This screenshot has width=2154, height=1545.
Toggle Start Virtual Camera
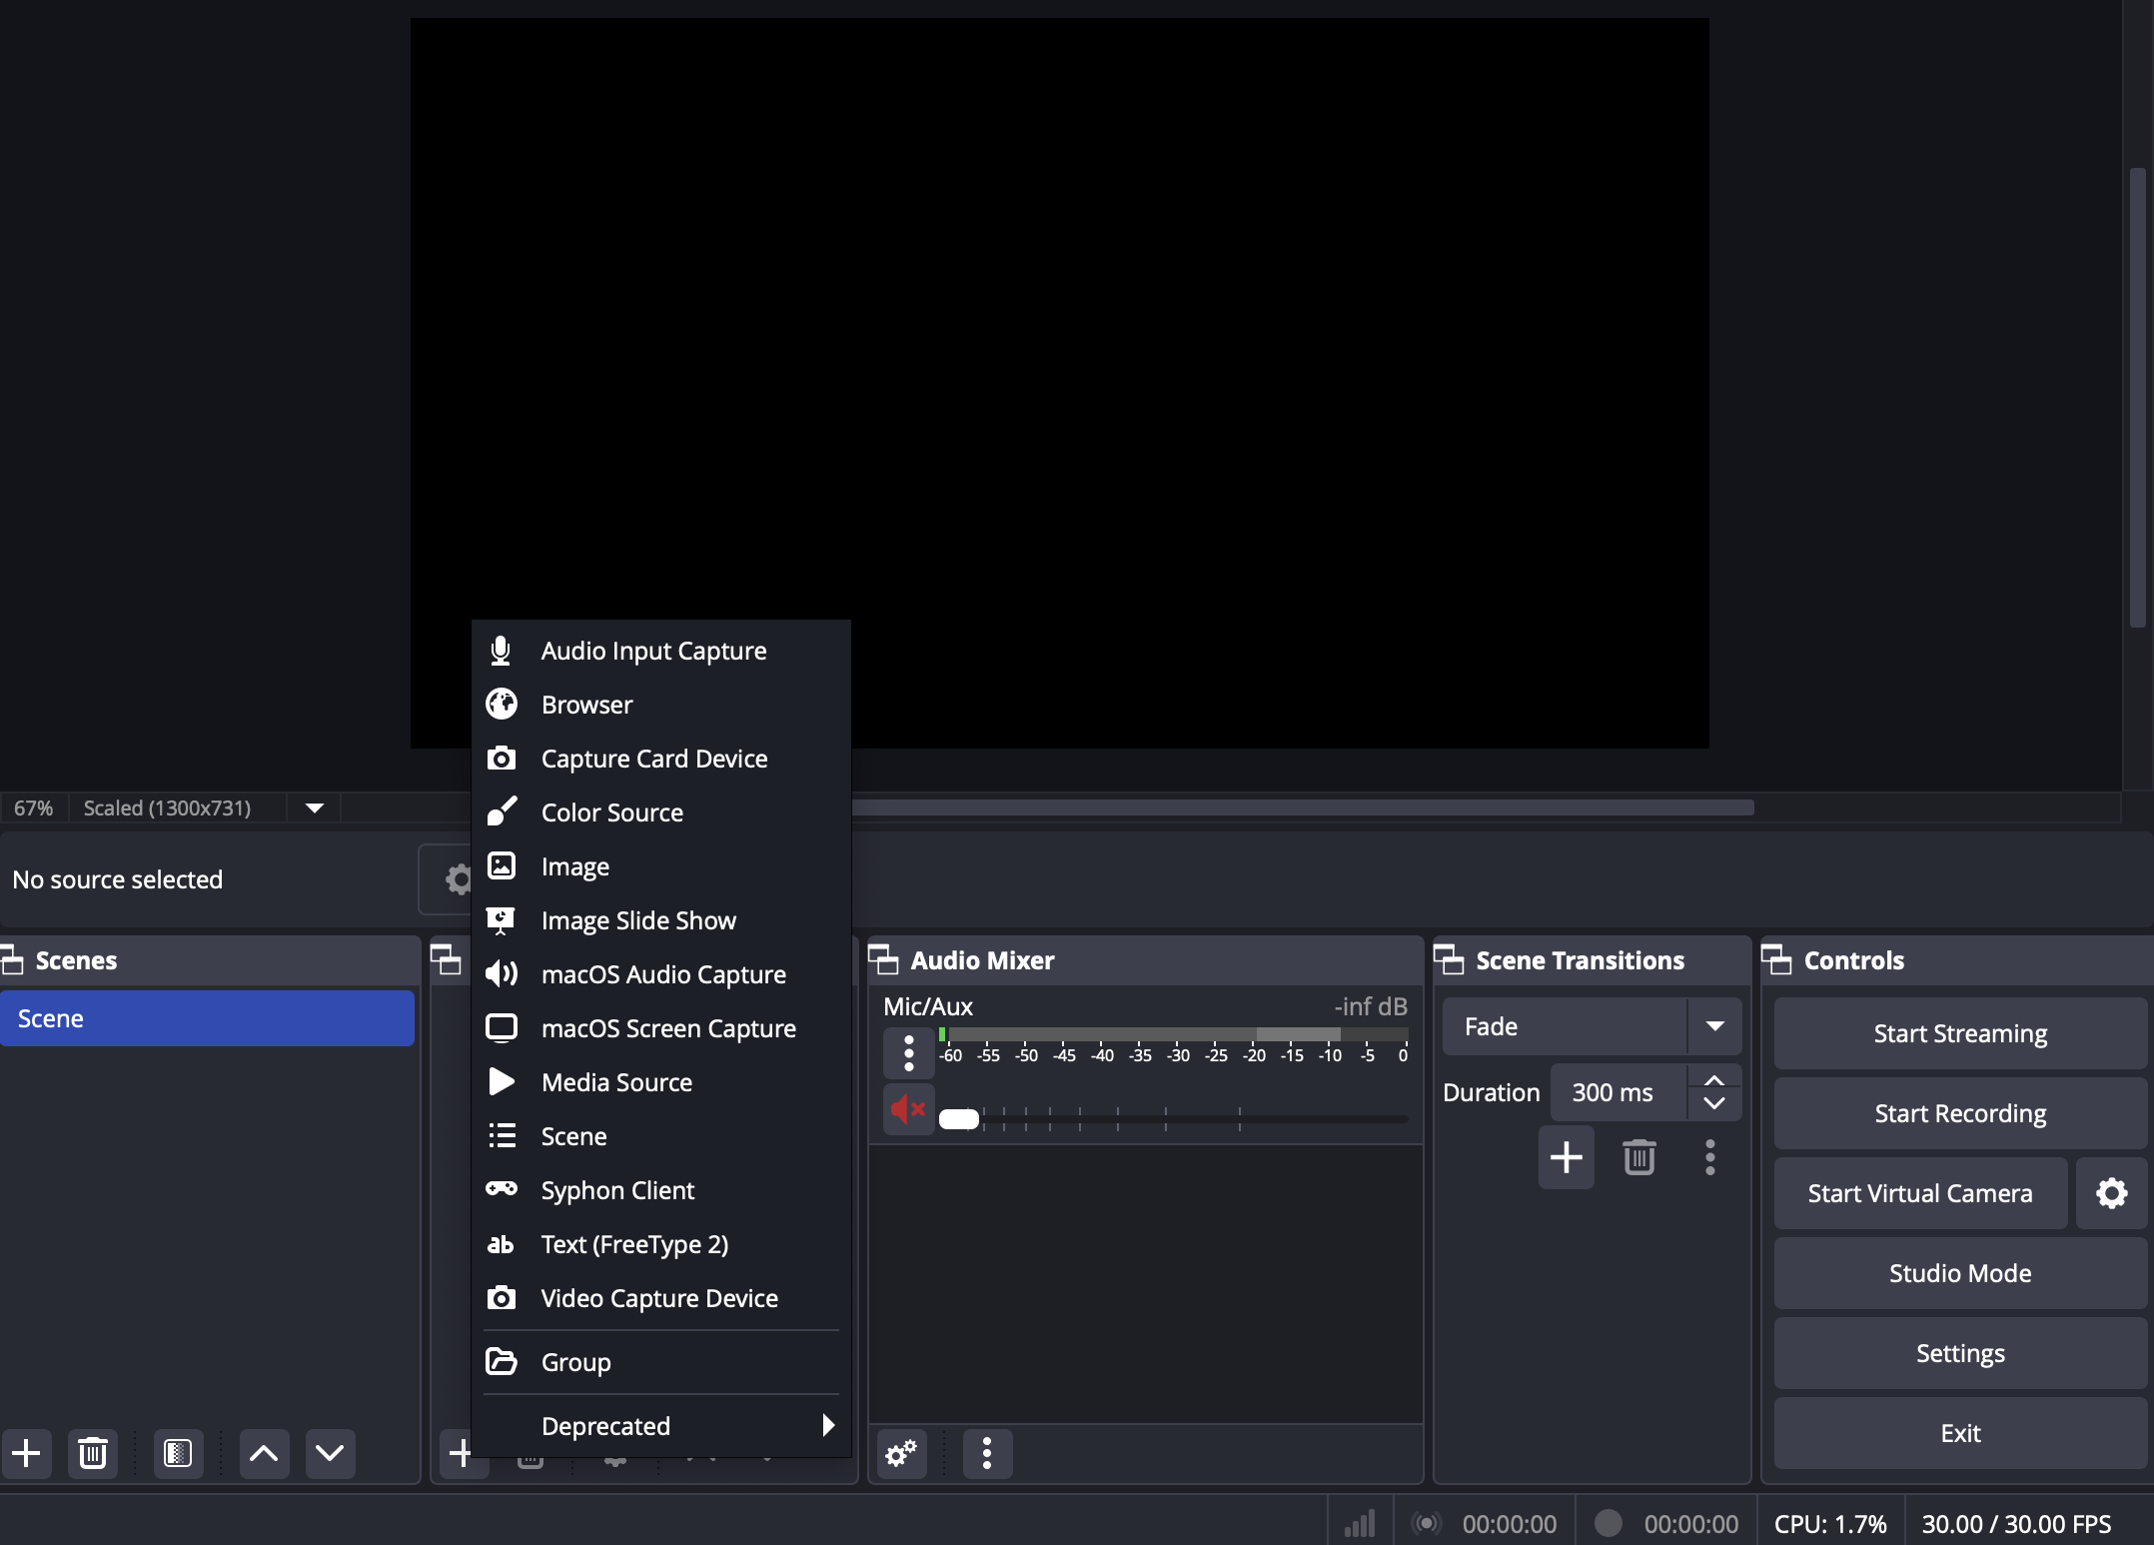pyautogui.click(x=1919, y=1193)
